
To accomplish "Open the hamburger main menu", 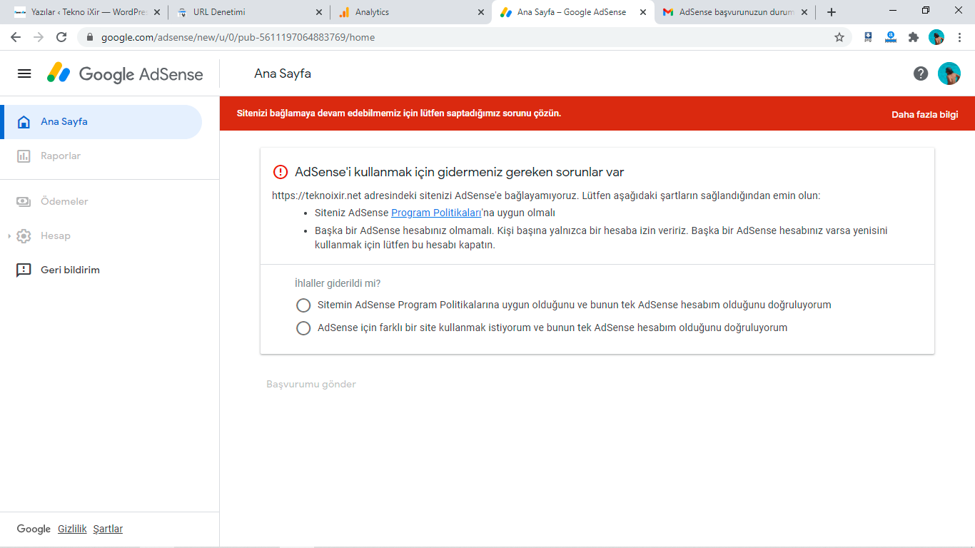I will [x=24, y=73].
